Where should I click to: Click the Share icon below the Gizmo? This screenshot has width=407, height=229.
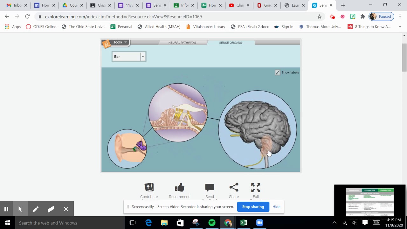tap(234, 187)
